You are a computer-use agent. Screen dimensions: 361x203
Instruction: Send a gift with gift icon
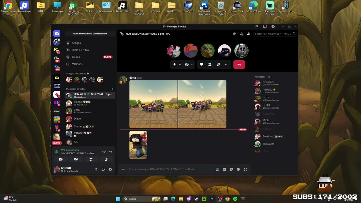217,169
